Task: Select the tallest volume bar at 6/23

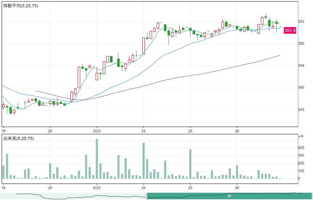Action: [97, 159]
